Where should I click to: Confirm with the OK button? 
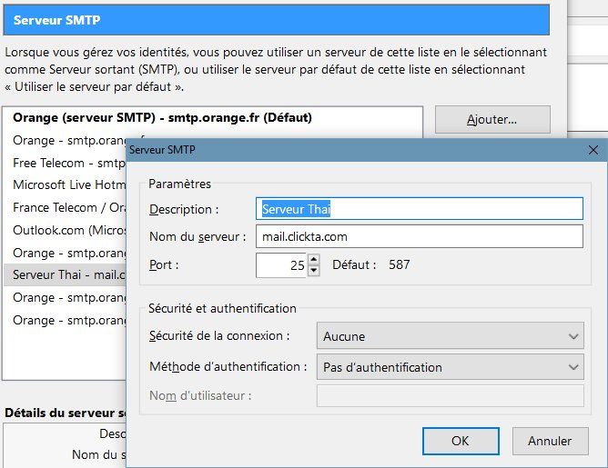pos(461,441)
